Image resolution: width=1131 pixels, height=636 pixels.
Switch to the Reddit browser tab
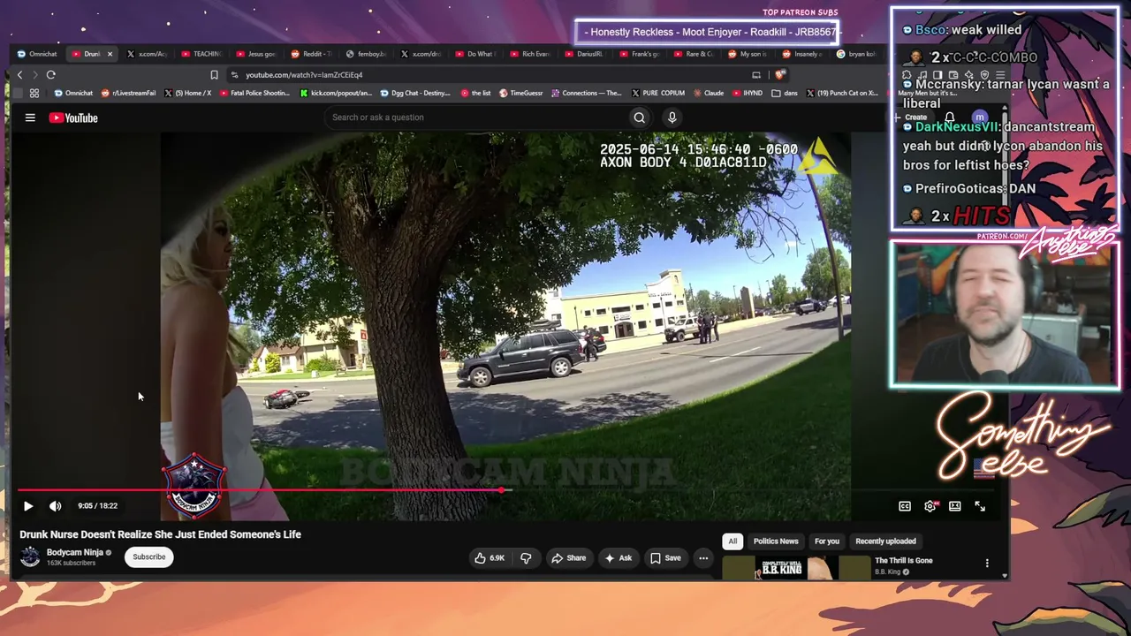(x=311, y=54)
